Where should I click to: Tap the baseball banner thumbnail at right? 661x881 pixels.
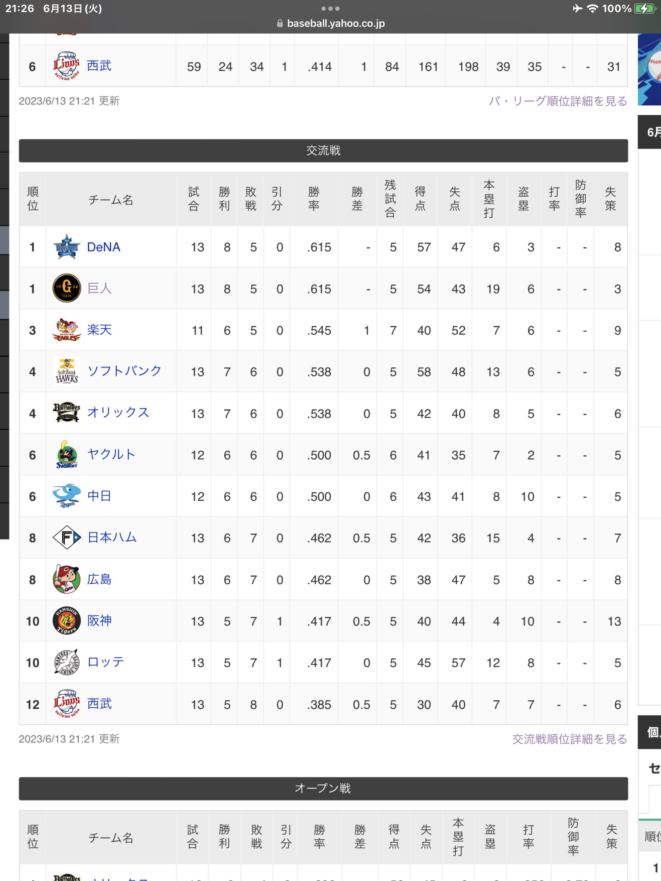649,69
